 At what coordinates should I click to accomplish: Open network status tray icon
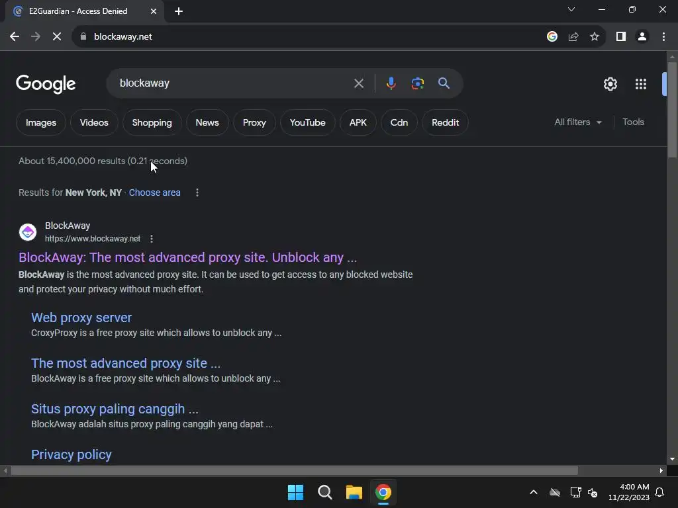[575, 492]
